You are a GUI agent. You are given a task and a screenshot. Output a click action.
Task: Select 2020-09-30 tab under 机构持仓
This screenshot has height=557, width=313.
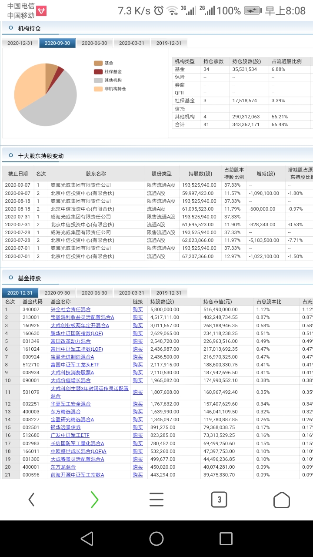57,43
